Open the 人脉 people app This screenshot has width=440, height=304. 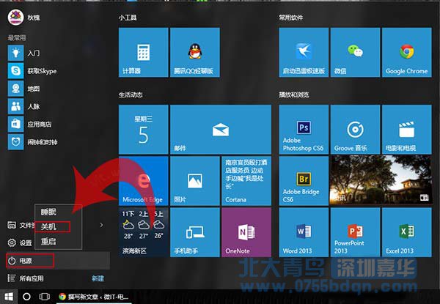click(x=24, y=106)
